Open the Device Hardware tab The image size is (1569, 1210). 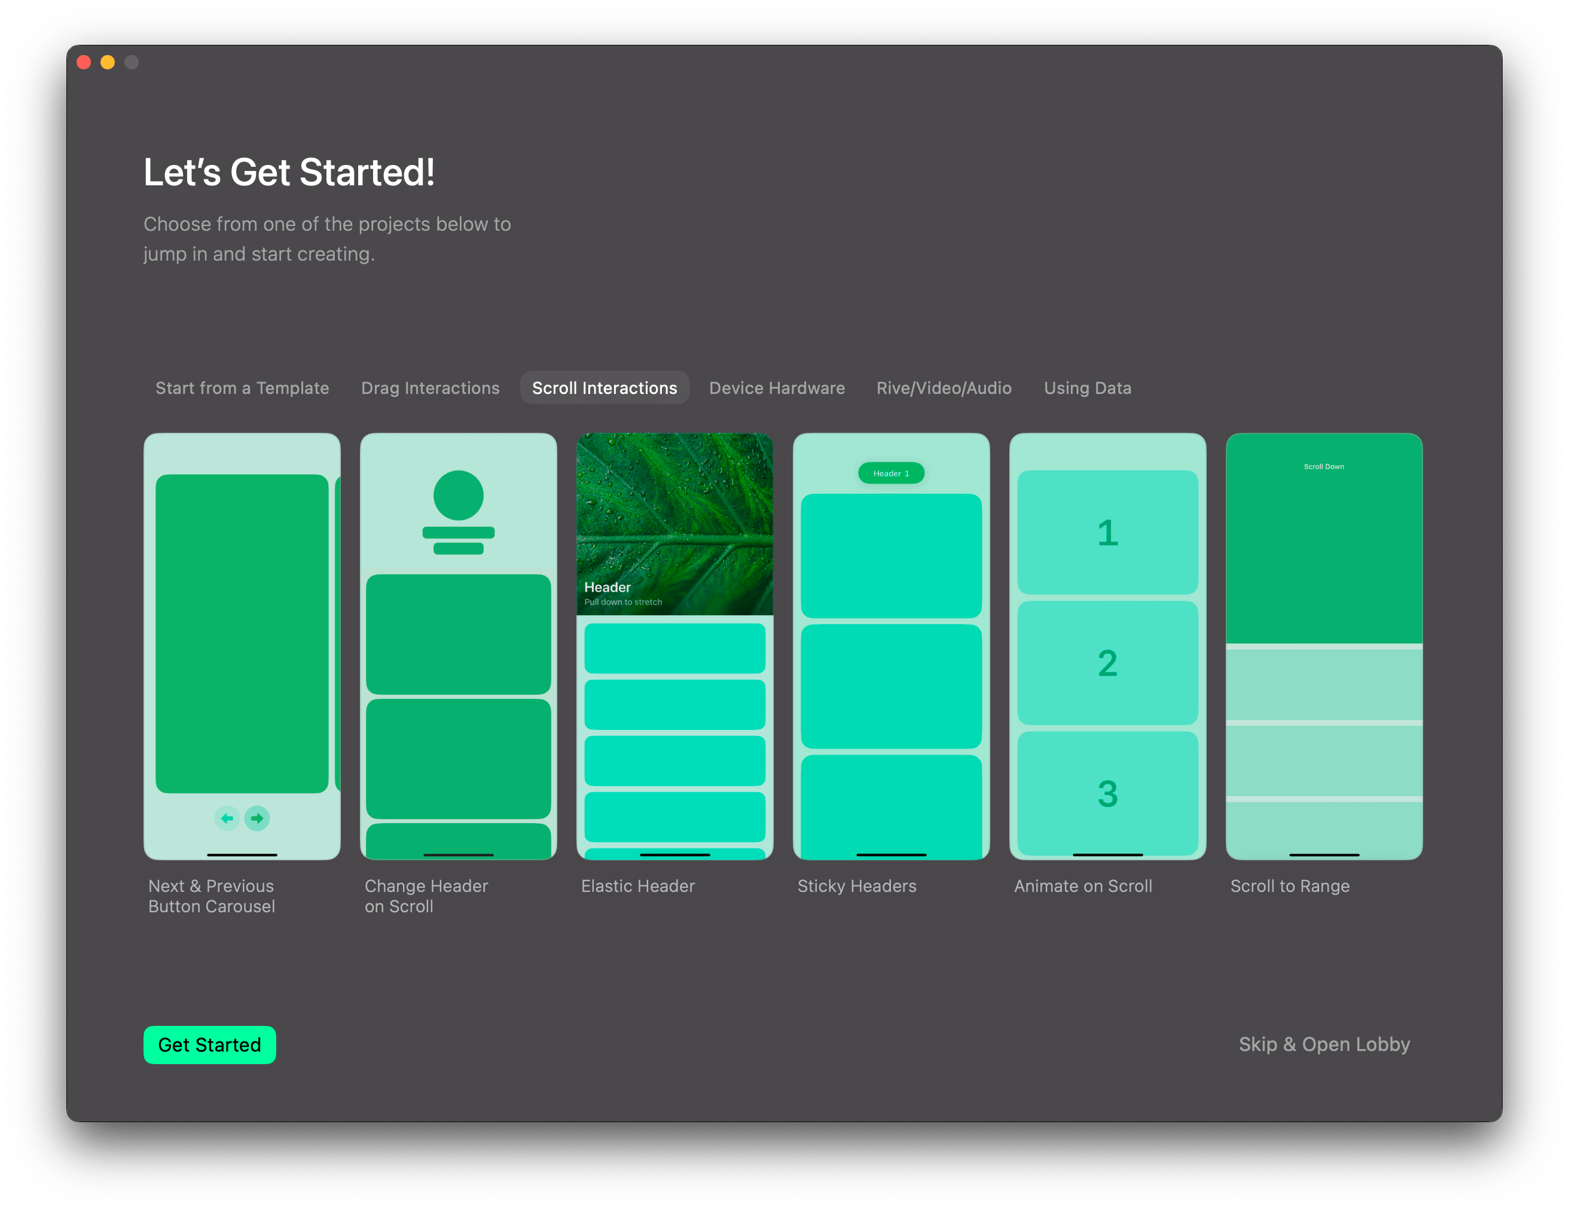[776, 388]
